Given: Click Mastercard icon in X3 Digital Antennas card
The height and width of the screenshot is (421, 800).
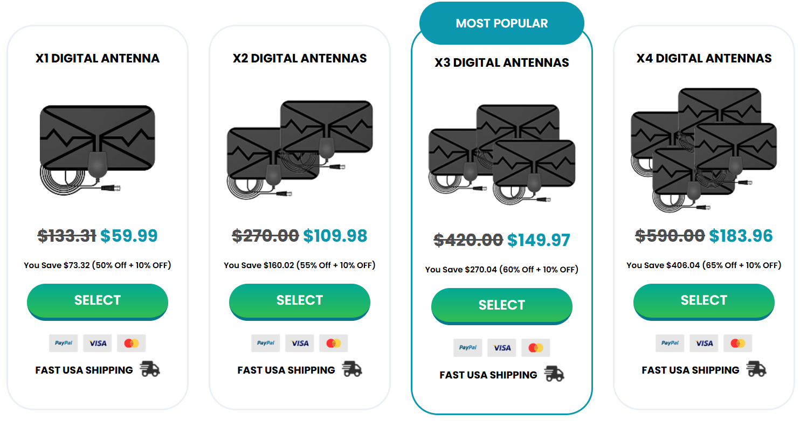Looking at the screenshot, I should (x=536, y=348).
